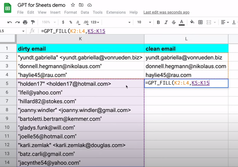This screenshot has width=238, height=167.
Task: Click the "donnell.hegmann@nikolaus.com" dirty email cell
Action: coord(80,66)
